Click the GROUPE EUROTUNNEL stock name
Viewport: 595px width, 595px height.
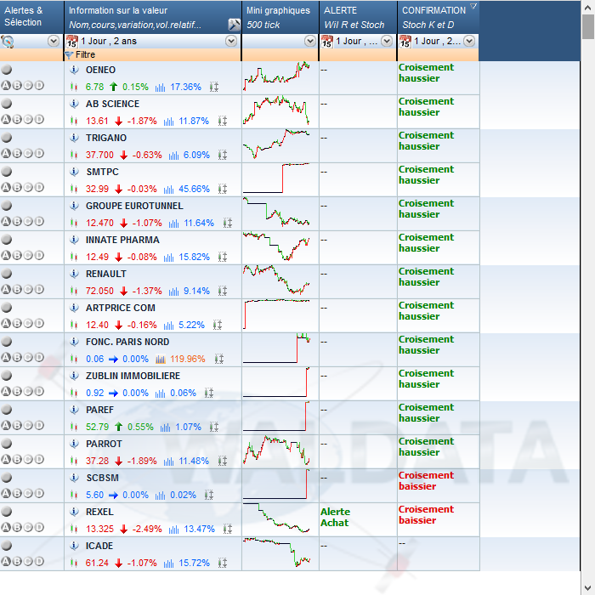tap(134, 206)
